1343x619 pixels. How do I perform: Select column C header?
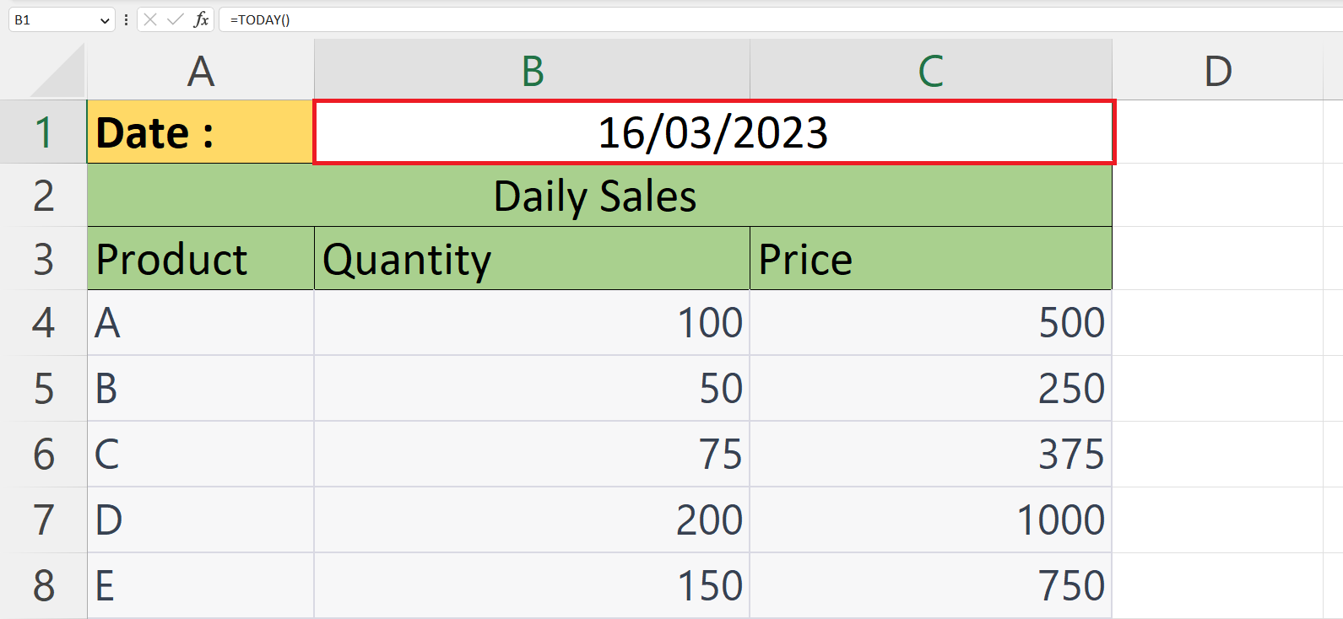click(x=931, y=71)
